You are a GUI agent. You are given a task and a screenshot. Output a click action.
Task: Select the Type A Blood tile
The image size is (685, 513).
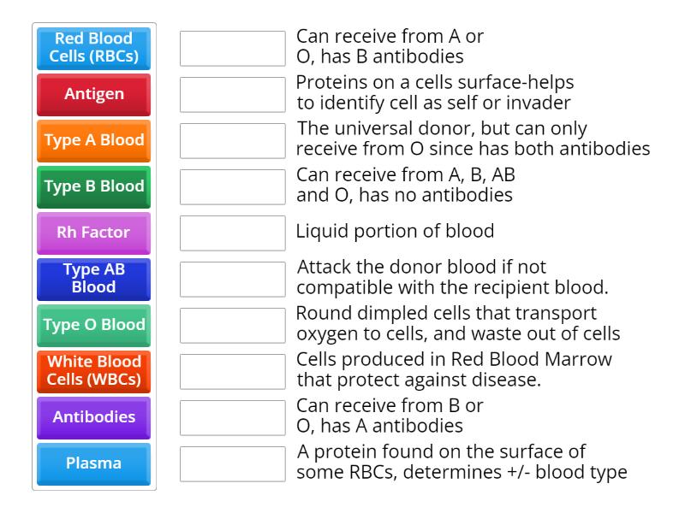tap(92, 140)
